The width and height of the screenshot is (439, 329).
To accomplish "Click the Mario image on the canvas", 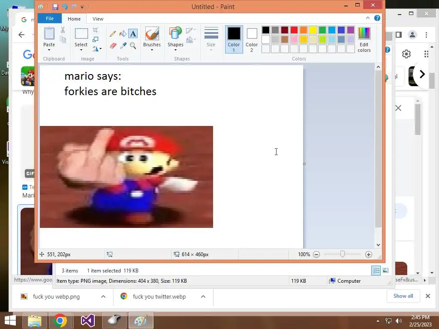I will [x=126, y=177].
